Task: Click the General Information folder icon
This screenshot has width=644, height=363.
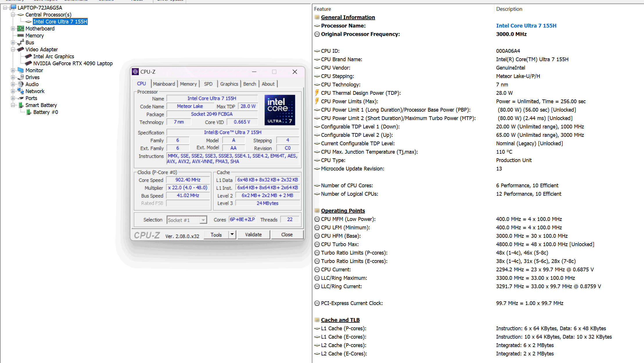Action: (317, 17)
